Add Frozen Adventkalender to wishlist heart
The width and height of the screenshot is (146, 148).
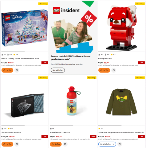click(x=17, y=70)
